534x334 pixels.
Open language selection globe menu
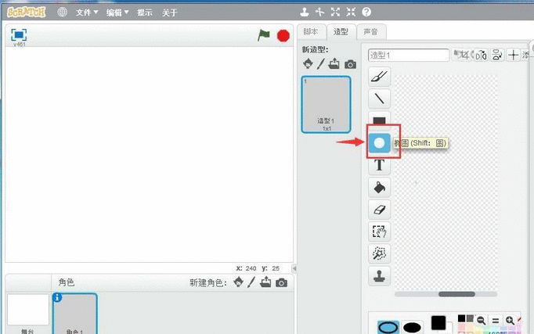click(x=62, y=13)
